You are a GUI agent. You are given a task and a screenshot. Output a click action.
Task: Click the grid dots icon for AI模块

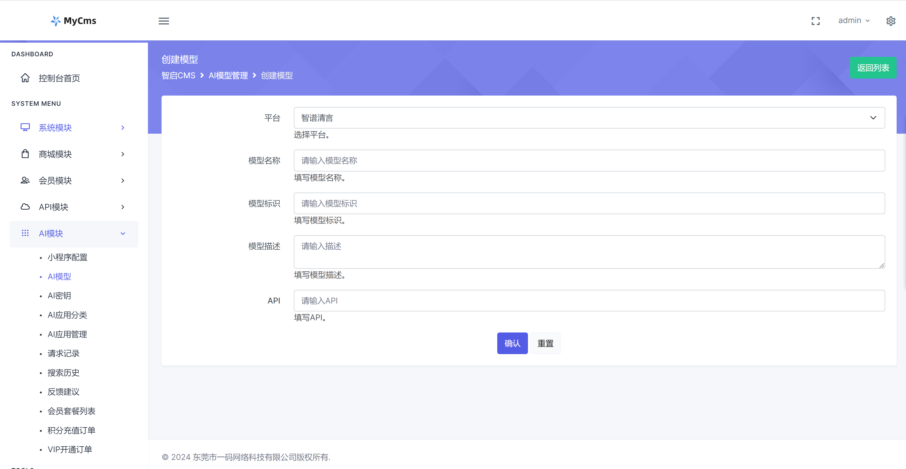25,233
